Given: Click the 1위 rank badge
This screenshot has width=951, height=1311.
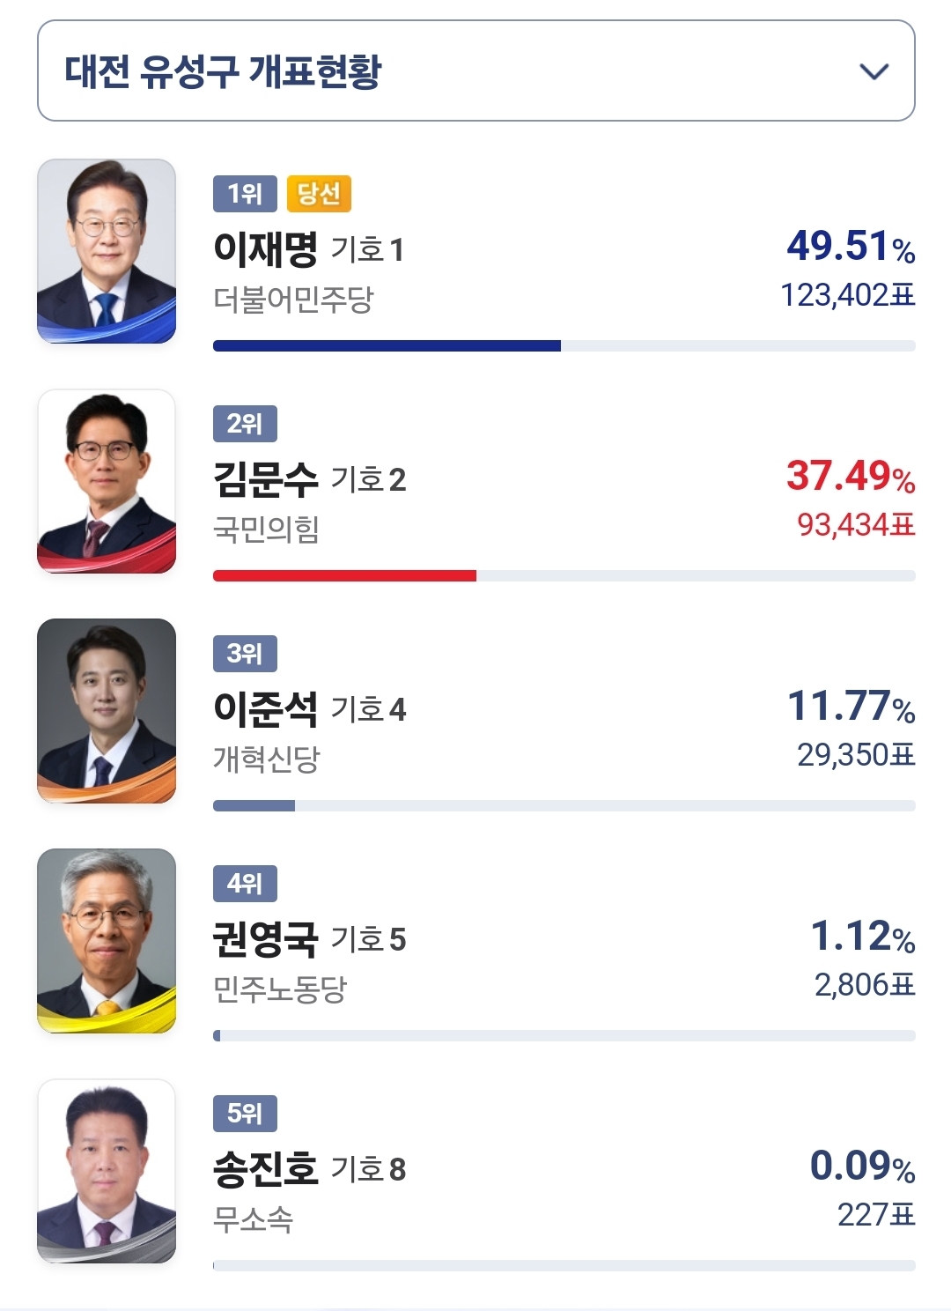Looking at the screenshot, I should pos(245,194).
